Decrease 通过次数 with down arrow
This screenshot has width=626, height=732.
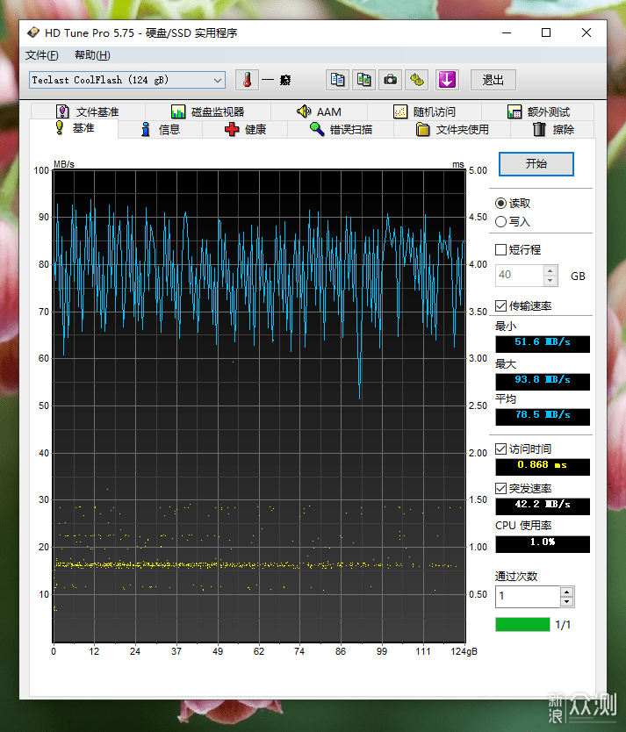(x=566, y=601)
